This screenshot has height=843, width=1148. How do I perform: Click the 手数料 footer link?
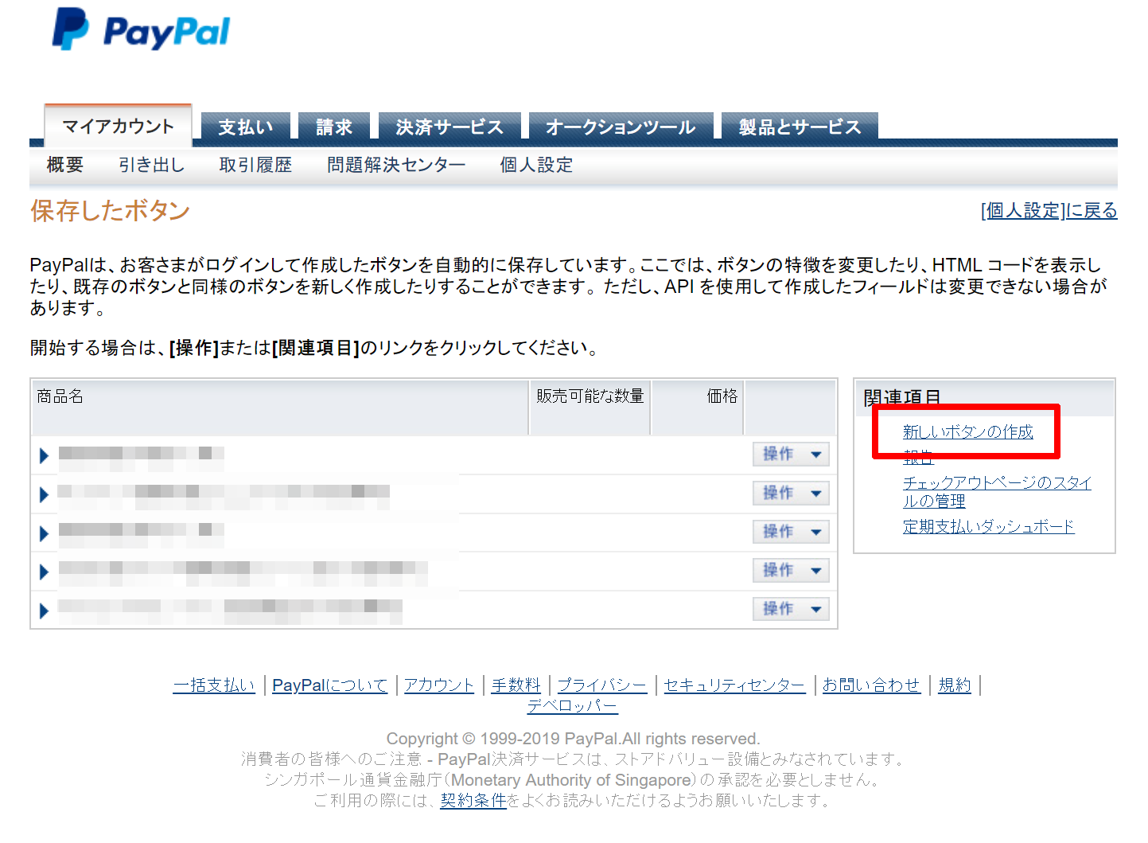pos(516,685)
